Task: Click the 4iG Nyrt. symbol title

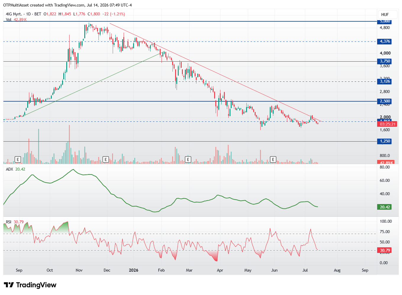Action: (x=14, y=14)
